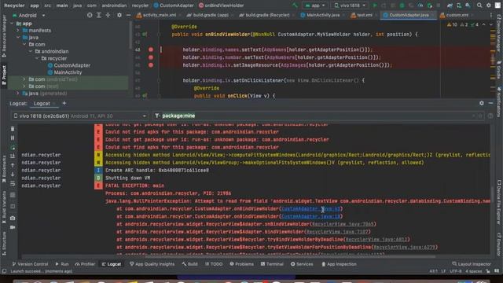The image size is (503, 283).
Task: Open the Problems tool window
Action: pos(241,264)
